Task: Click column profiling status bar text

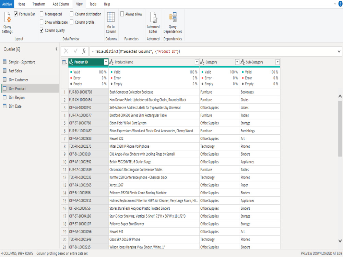Action: click(62, 254)
